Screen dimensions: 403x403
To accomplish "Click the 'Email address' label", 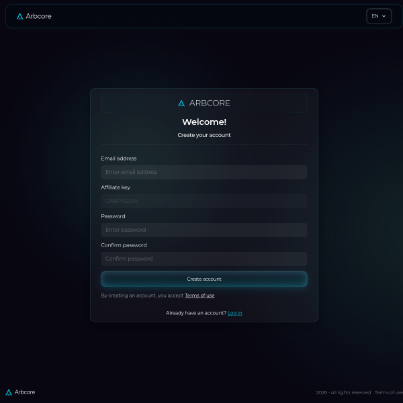I will coord(119,159).
